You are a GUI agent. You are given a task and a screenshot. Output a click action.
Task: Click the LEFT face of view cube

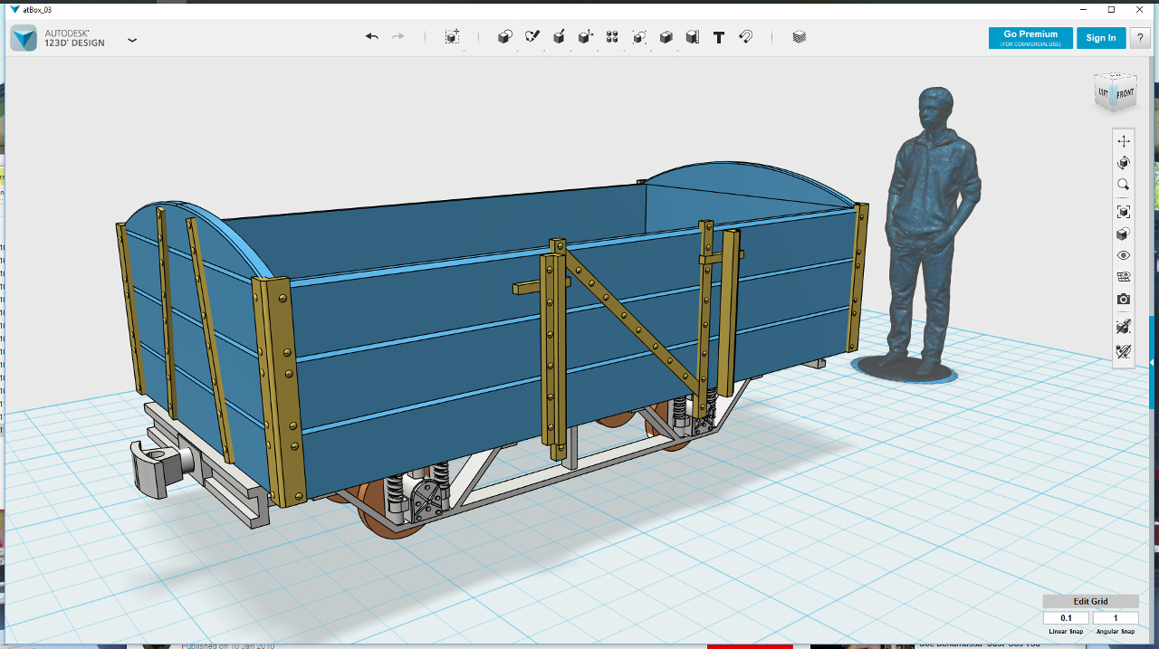pyautogui.click(x=1103, y=93)
